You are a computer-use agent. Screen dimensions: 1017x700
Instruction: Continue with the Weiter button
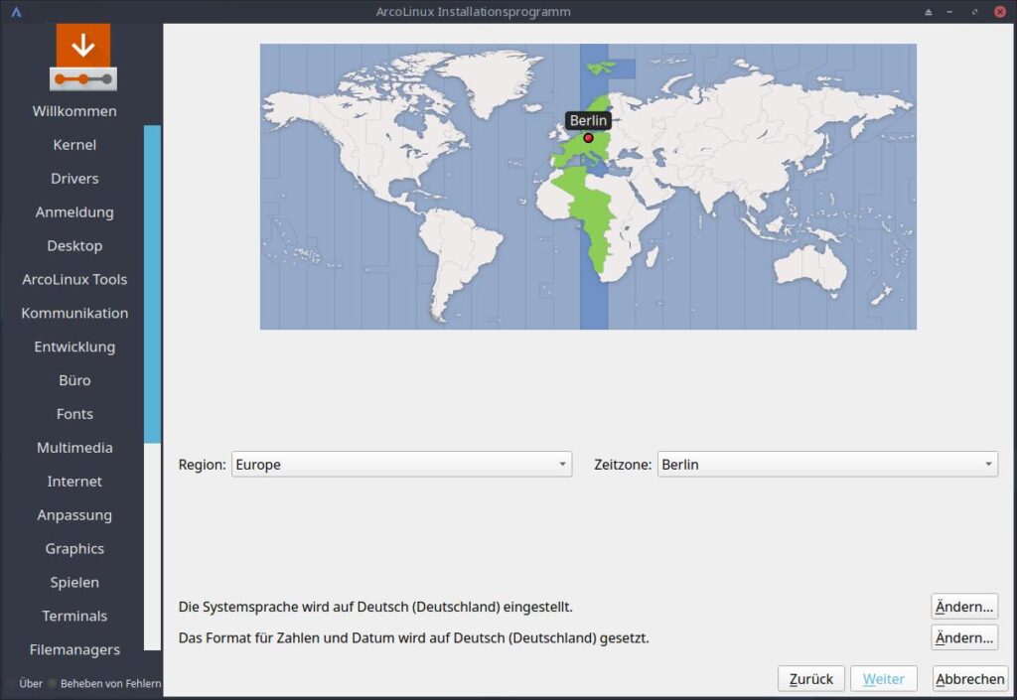[x=883, y=678]
